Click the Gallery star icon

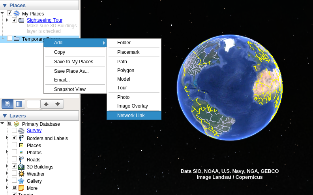coord(21,181)
